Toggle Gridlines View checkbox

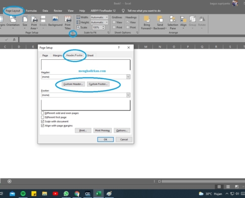114,22
